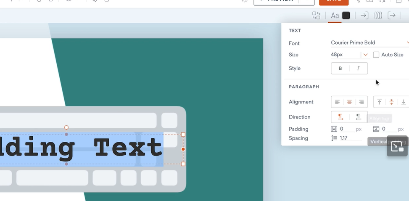Image resolution: width=409 pixels, height=201 pixels.
Task: Click the Preview button
Action: pos(284,1)
